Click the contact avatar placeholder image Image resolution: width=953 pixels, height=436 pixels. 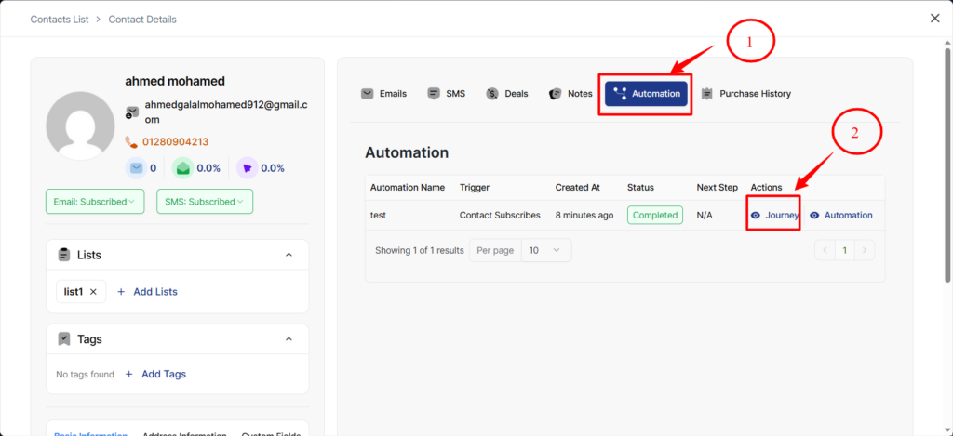tap(80, 126)
